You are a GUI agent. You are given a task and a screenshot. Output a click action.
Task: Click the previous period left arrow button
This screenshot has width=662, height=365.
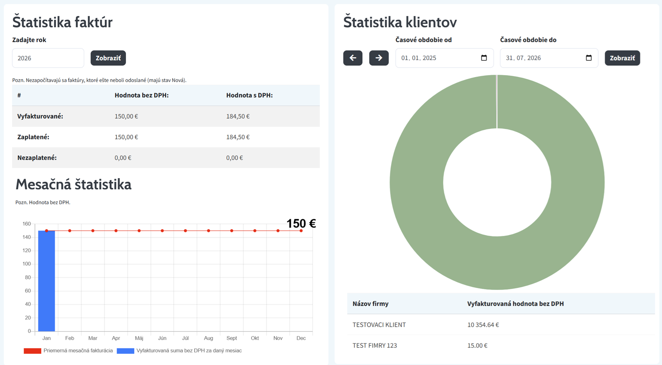point(353,58)
